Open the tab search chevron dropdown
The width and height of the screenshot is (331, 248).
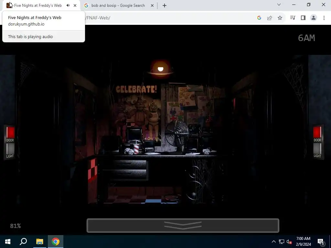279,5
